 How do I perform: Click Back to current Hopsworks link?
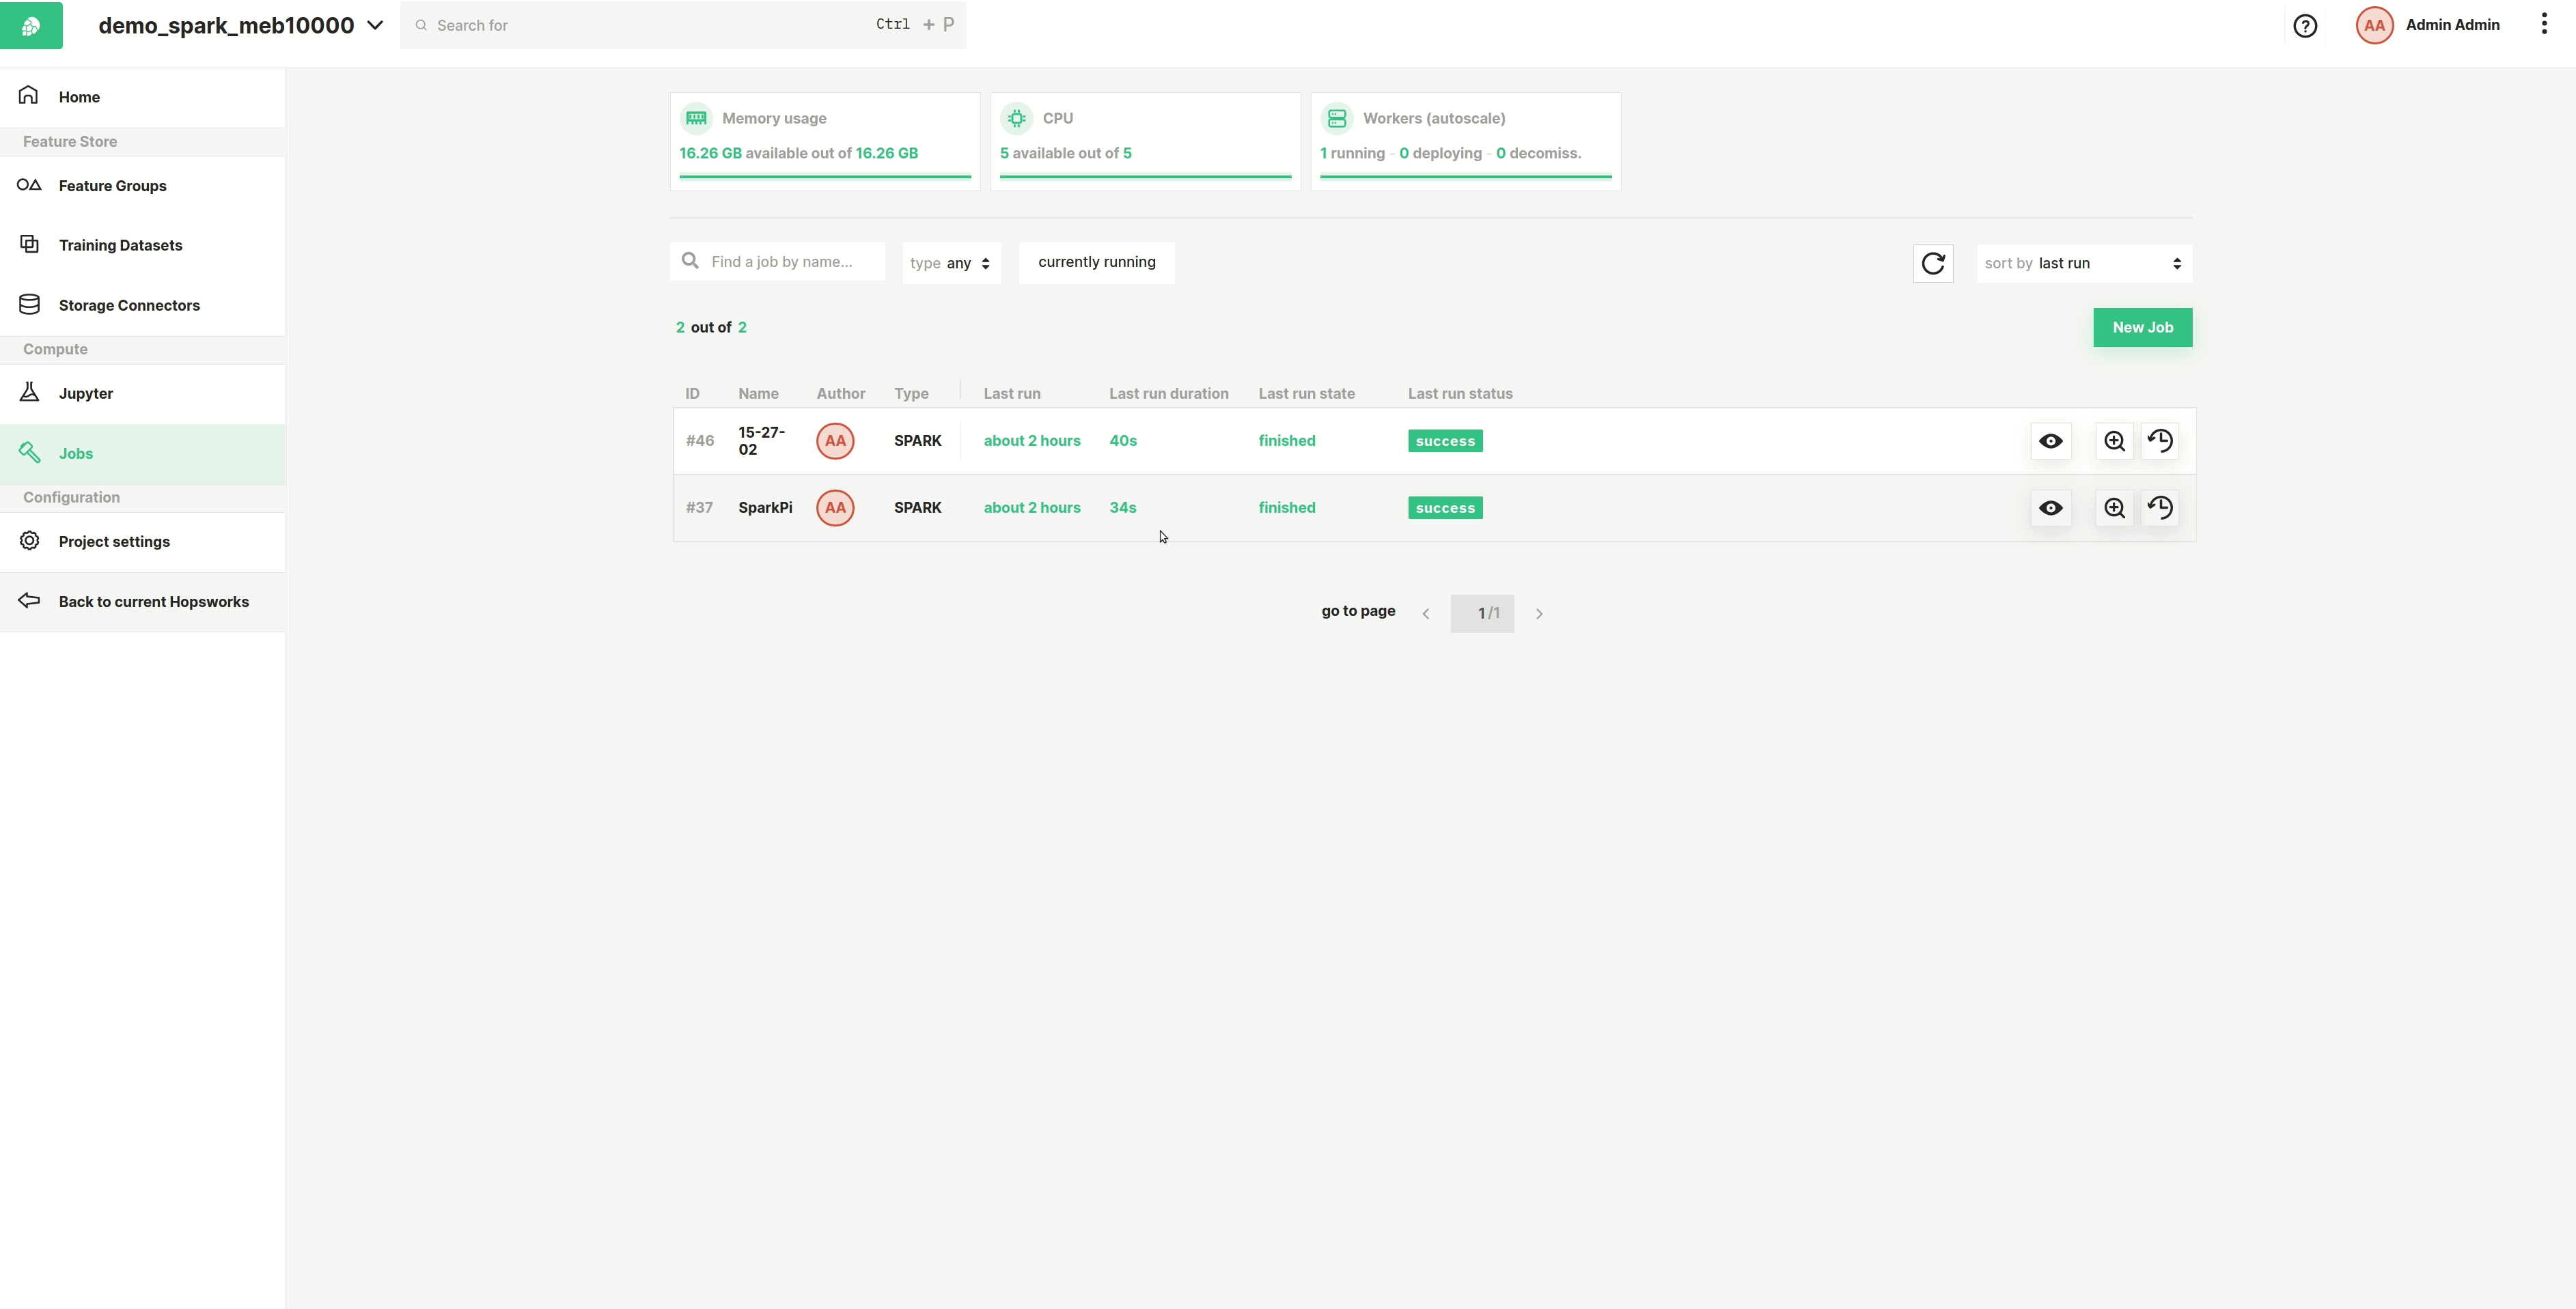tap(153, 602)
